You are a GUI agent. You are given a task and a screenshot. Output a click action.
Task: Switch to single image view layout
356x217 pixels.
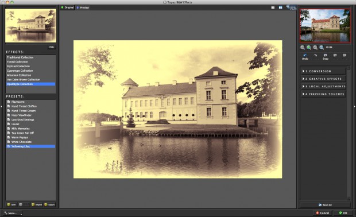pos(273,7)
